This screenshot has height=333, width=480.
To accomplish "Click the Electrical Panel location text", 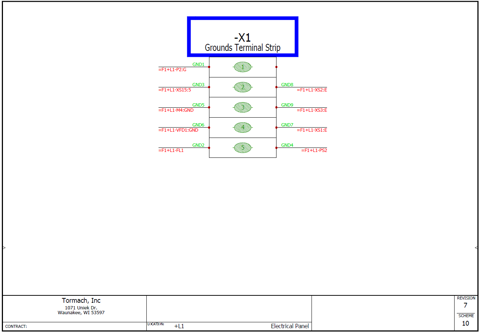I will tap(290, 326).
